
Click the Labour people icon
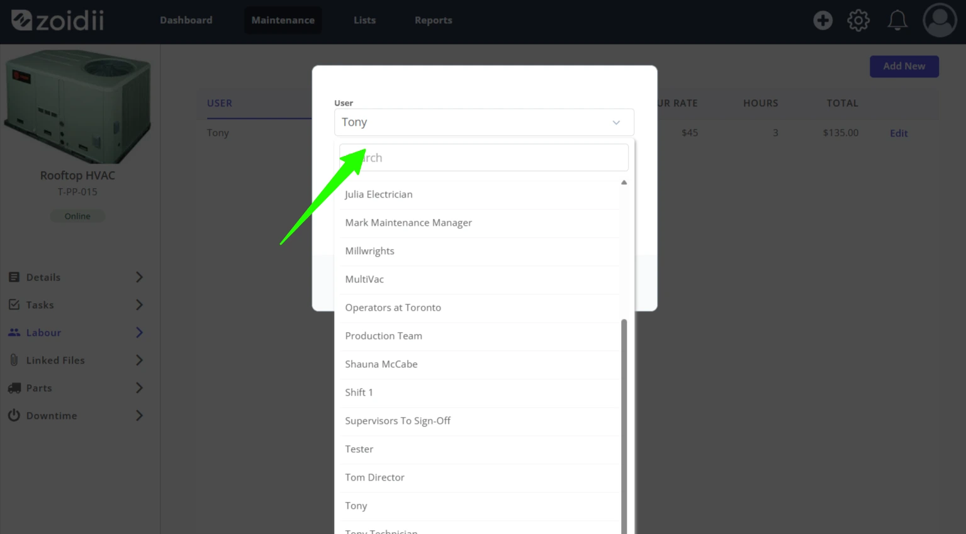14,332
